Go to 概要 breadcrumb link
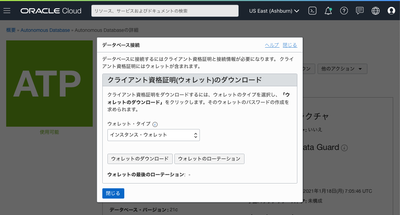Screen dimensions: 400x215 click(x=11, y=30)
